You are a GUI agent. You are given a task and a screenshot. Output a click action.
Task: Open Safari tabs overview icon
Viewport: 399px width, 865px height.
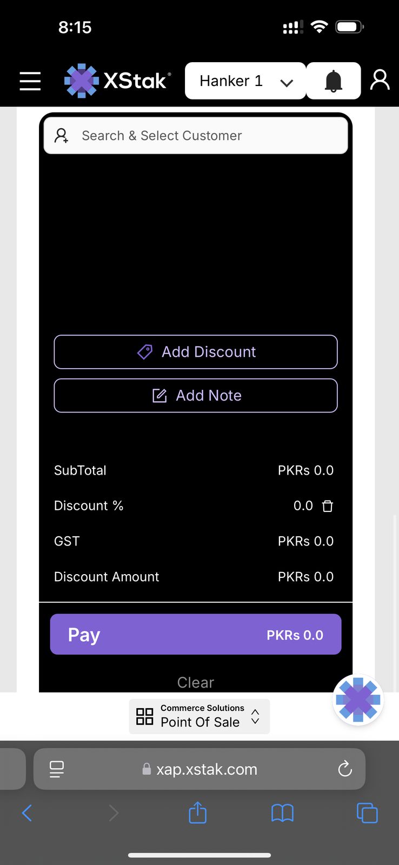(x=367, y=813)
